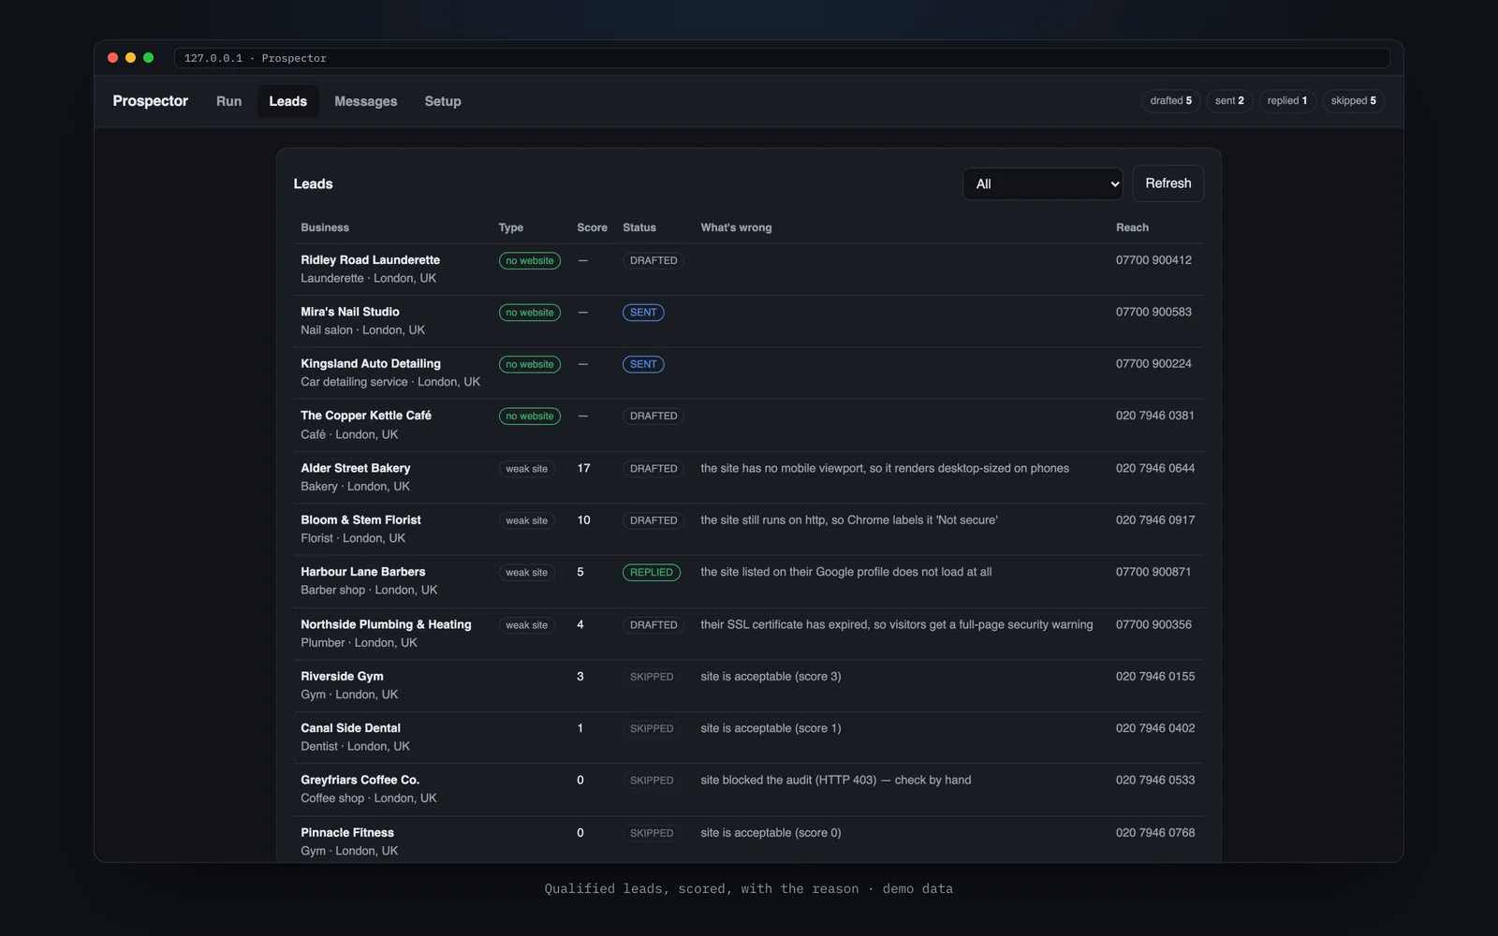1498x936 pixels.
Task: Click DRAFTED badge on Ridley Road Launderette row
Action: pyautogui.click(x=654, y=260)
